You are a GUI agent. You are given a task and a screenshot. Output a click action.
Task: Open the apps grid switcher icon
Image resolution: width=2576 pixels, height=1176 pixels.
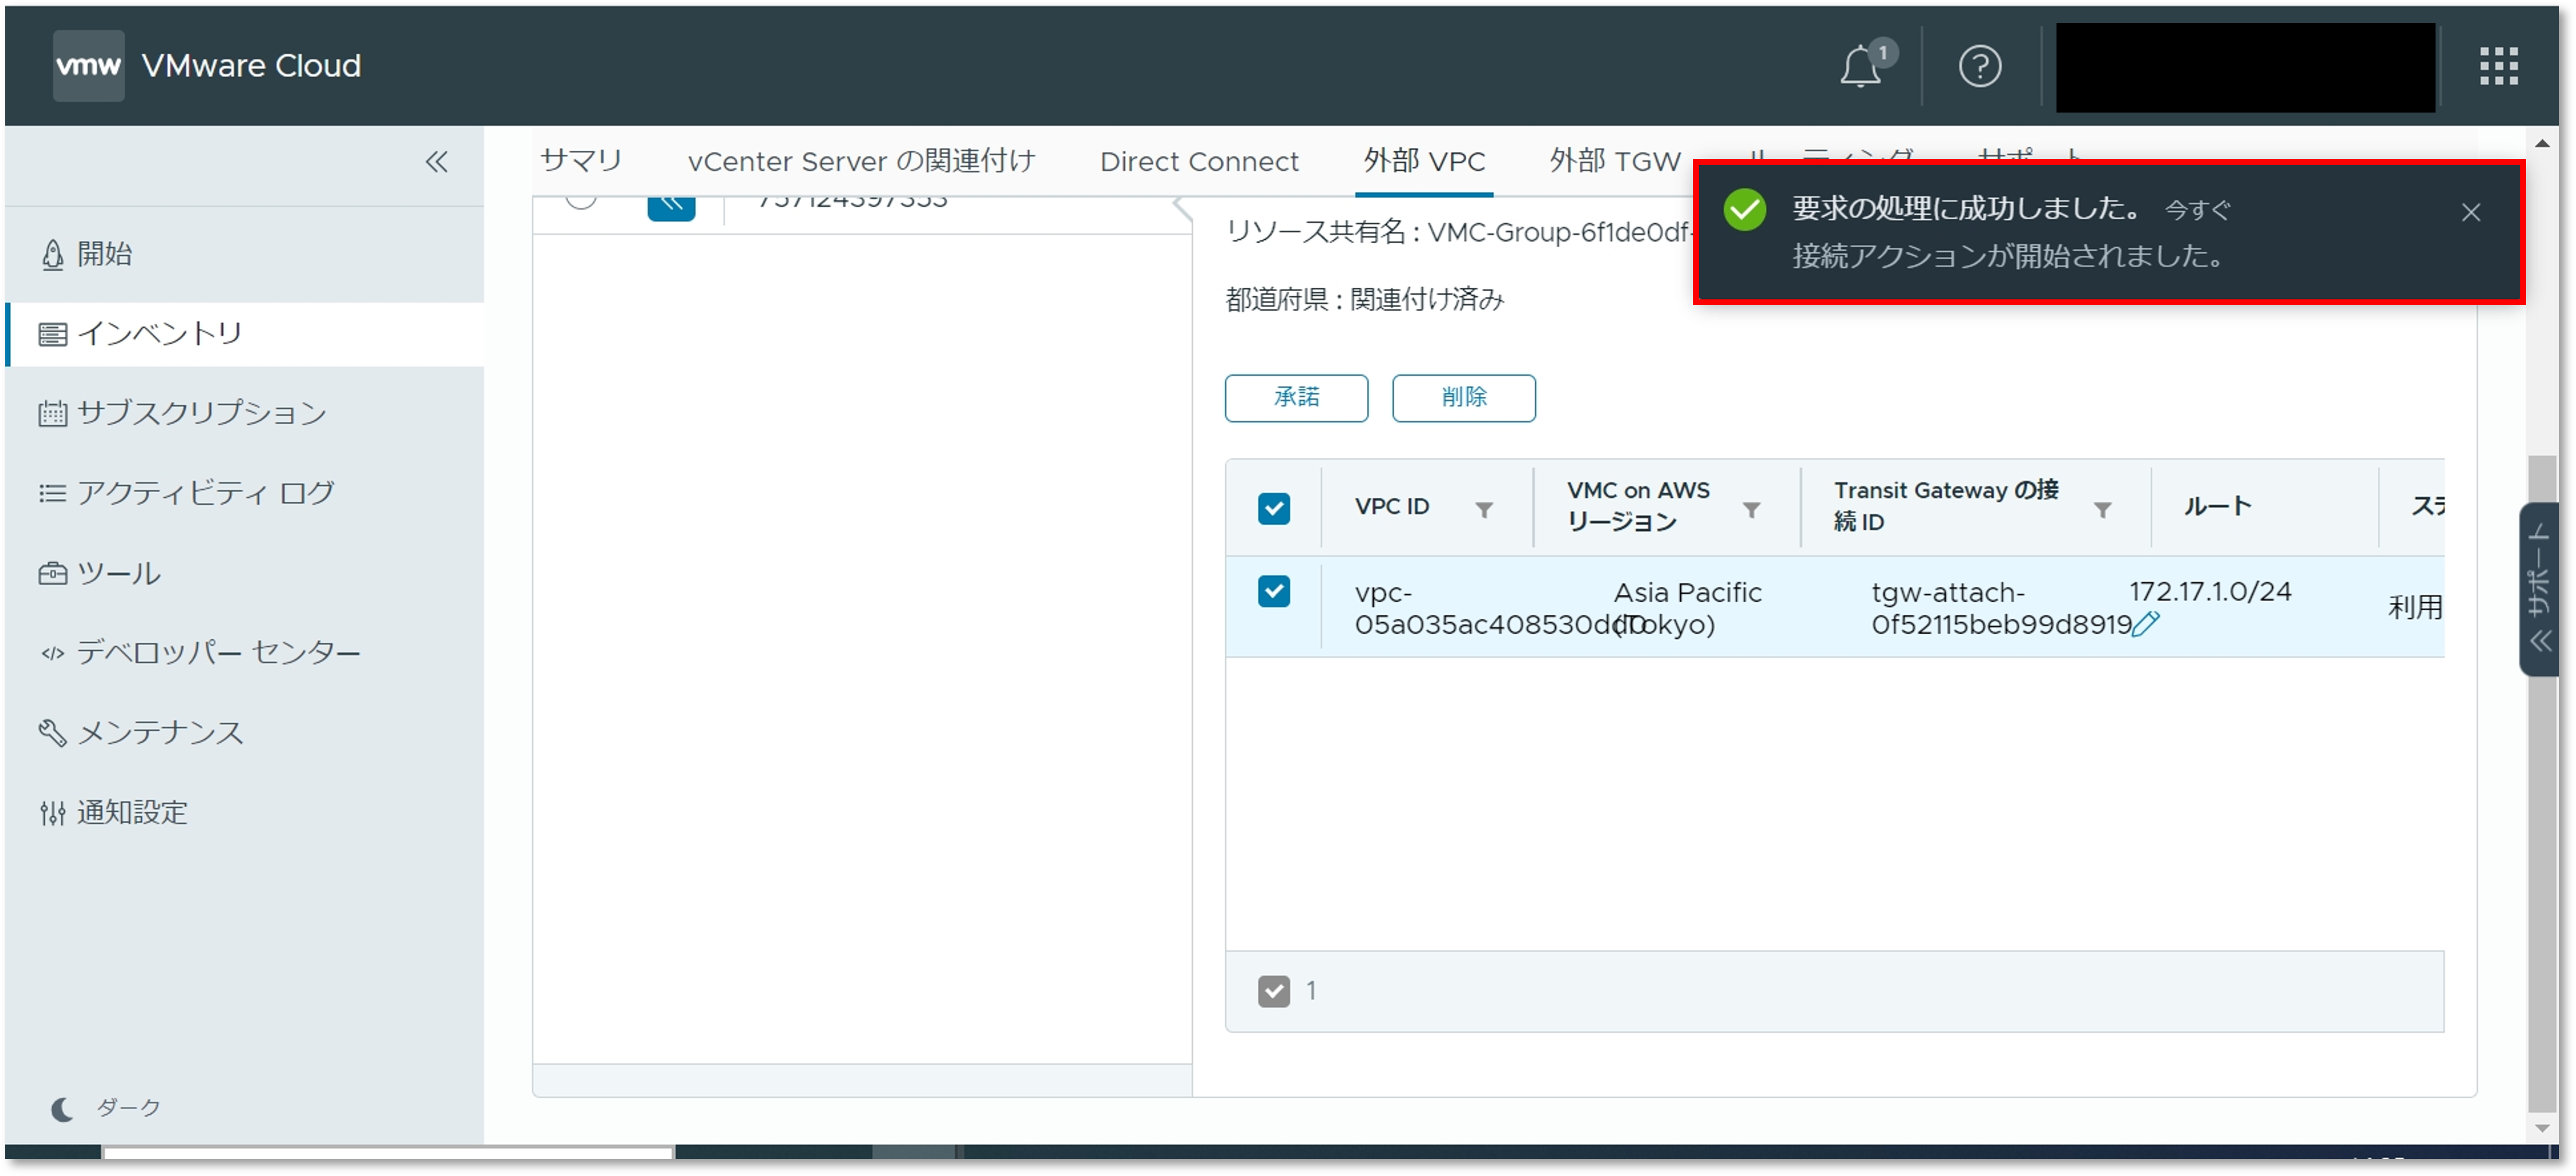point(2498,66)
